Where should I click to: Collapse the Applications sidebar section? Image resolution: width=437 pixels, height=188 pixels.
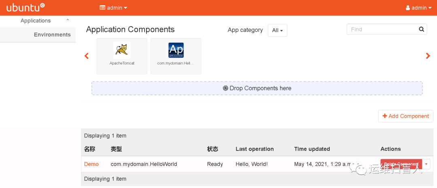[68, 20]
